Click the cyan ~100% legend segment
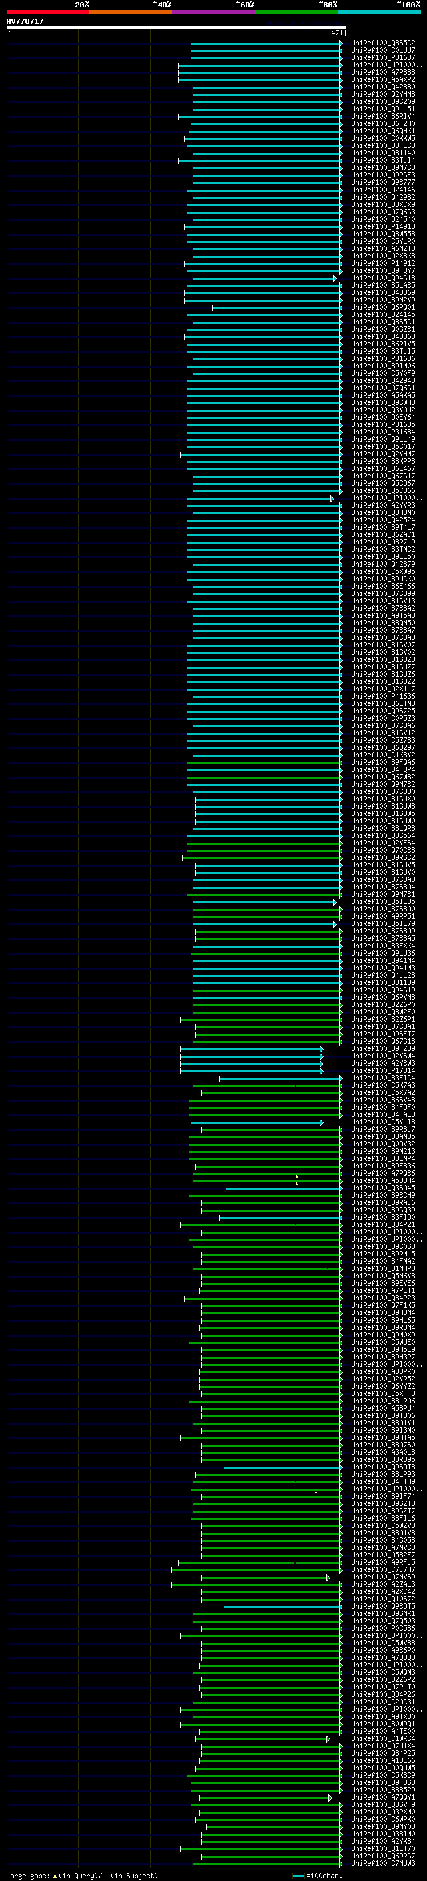This screenshot has height=1881, width=427. coord(380,12)
